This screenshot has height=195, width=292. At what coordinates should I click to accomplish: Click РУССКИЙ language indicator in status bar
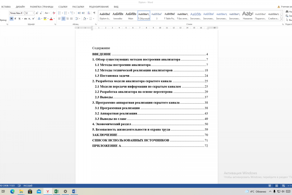point(28,186)
